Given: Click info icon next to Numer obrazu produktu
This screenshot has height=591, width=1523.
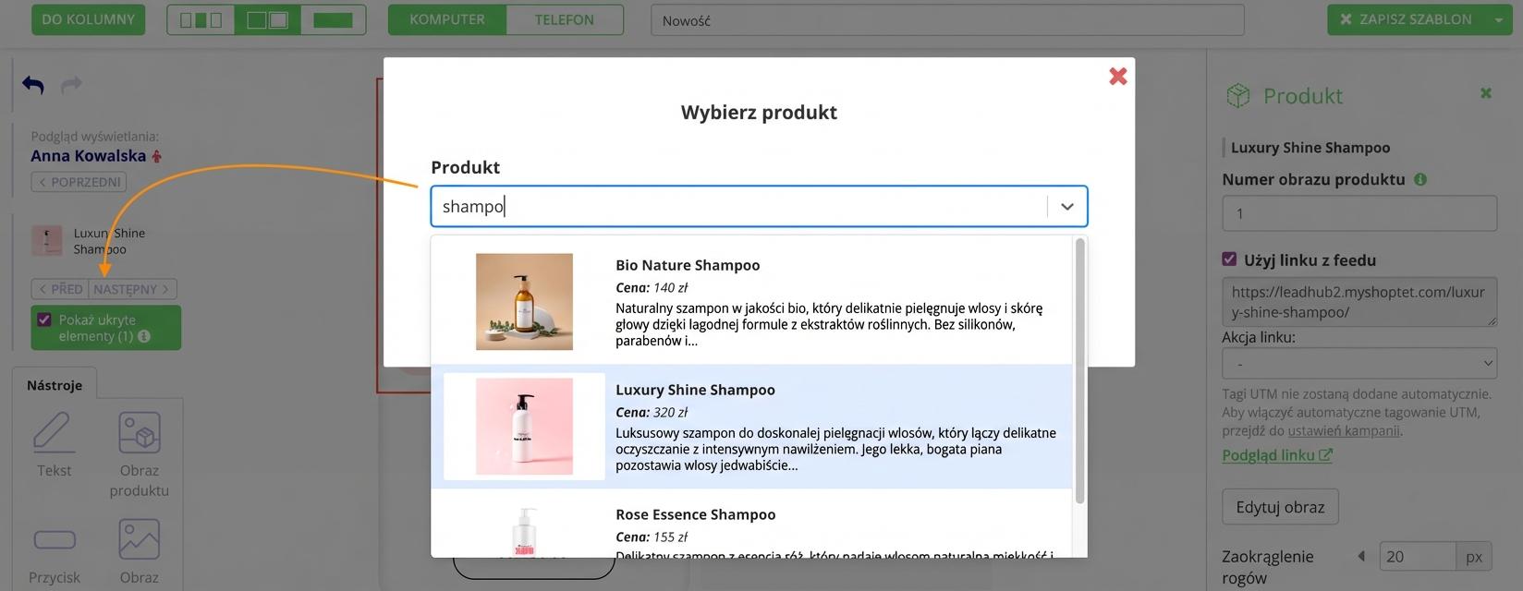Looking at the screenshot, I should click(x=1420, y=179).
